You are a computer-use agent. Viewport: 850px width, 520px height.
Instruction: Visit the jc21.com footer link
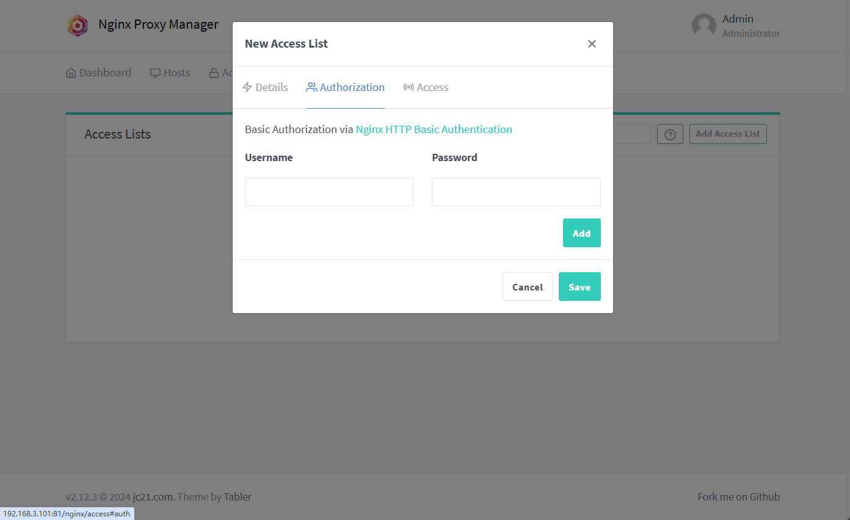coord(153,497)
